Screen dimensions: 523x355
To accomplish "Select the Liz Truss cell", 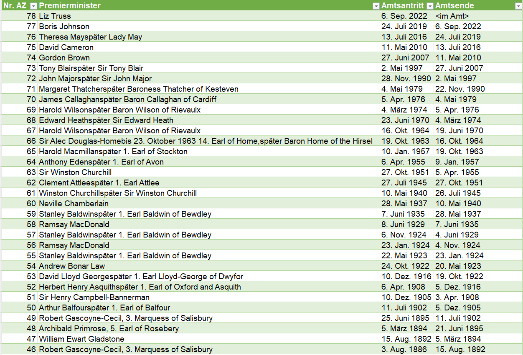I will point(55,16).
